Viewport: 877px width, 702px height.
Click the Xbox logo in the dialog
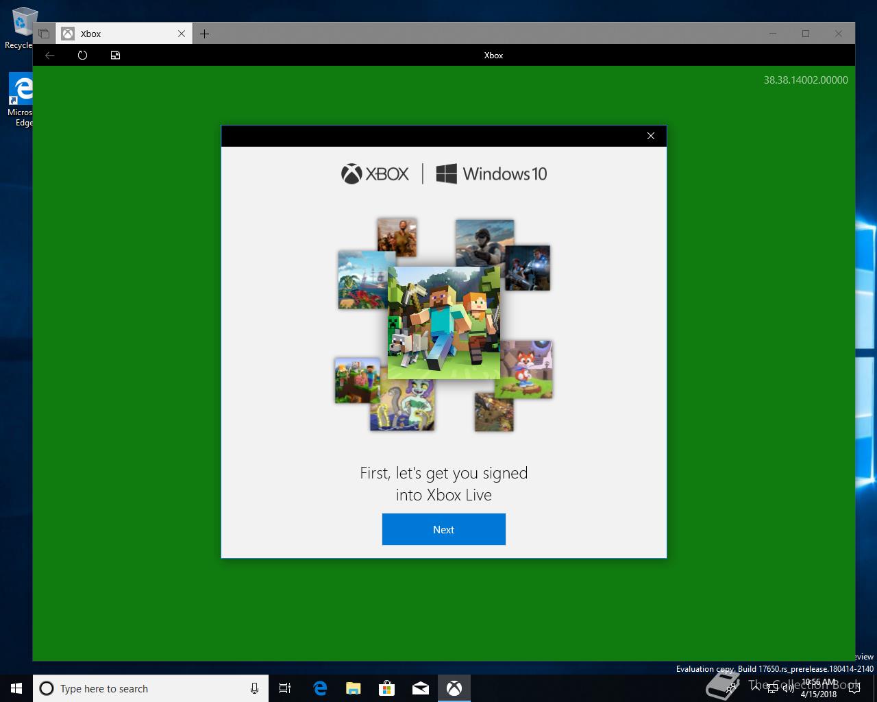[x=375, y=174]
